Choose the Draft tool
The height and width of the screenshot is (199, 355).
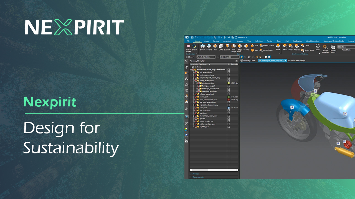coord(255,46)
